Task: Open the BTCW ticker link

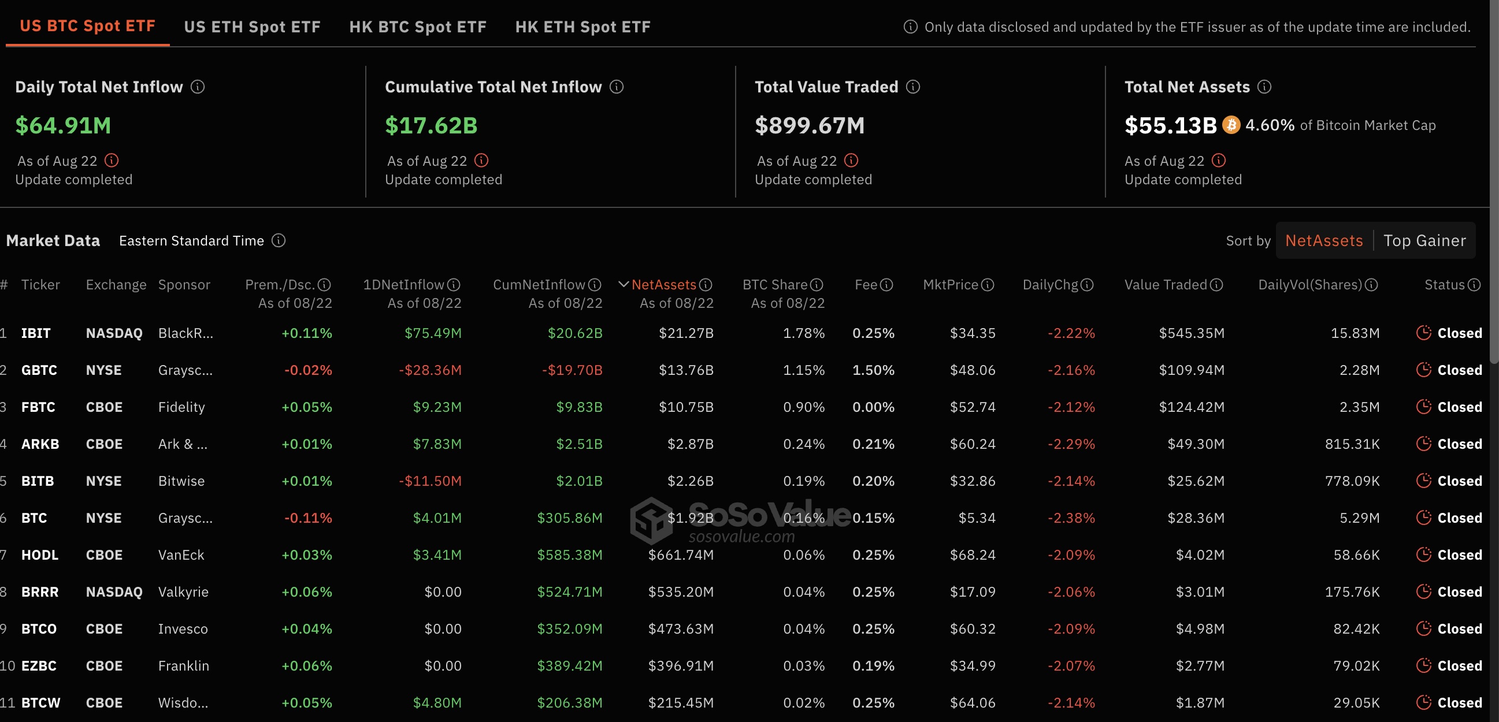Action: pyautogui.click(x=40, y=702)
